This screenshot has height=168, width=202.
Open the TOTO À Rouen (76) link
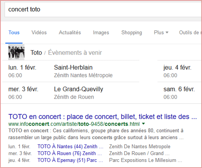click(69, 154)
